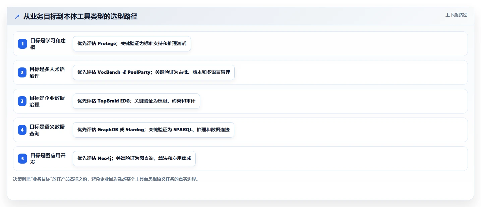Click the label 目标是企业数据治理

(47, 101)
